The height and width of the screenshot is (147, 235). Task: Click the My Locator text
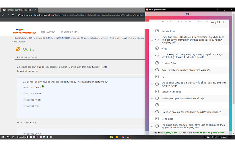pos(19,41)
